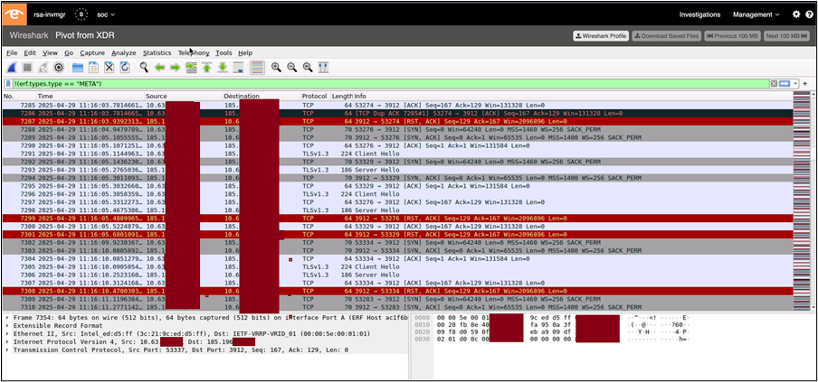Expand the soc dropdown
Viewport: 818px width, 382px height.
pos(106,14)
